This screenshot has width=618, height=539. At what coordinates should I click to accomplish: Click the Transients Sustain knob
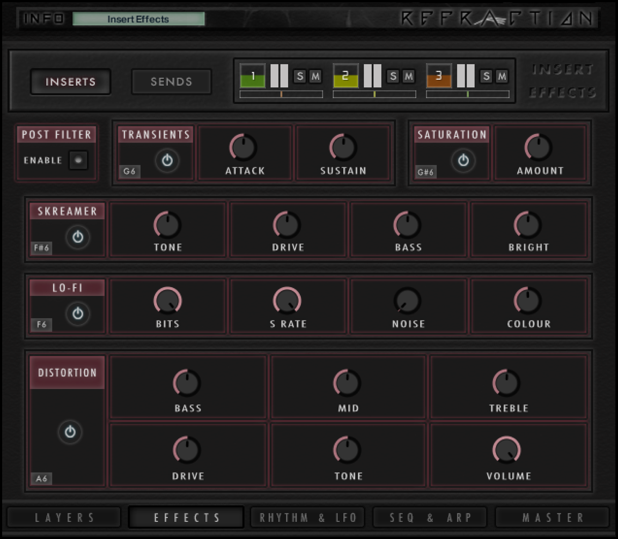coord(343,147)
